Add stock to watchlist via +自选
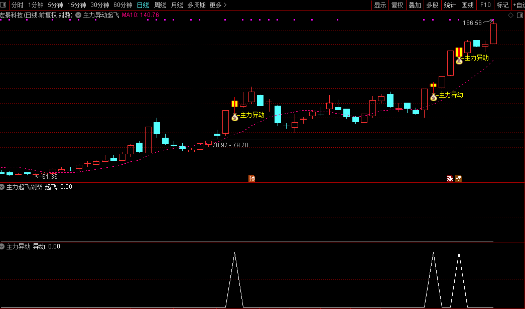Screen dimensions: 525x309 click(x=518, y=5)
